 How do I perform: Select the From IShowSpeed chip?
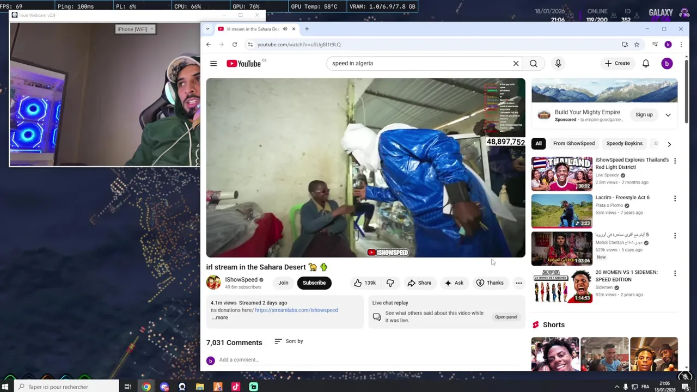[574, 144]
